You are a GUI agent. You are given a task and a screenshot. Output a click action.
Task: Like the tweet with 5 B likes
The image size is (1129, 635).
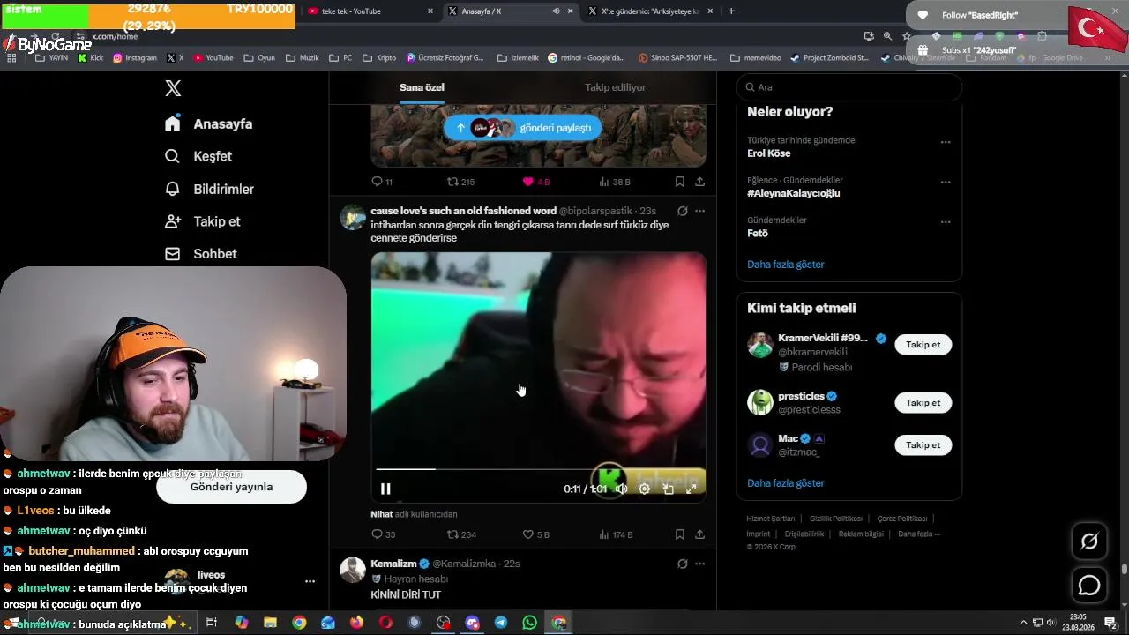(535, 534)
